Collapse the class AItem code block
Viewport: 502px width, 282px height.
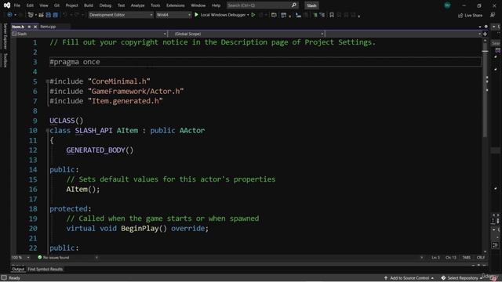[47, 131]
